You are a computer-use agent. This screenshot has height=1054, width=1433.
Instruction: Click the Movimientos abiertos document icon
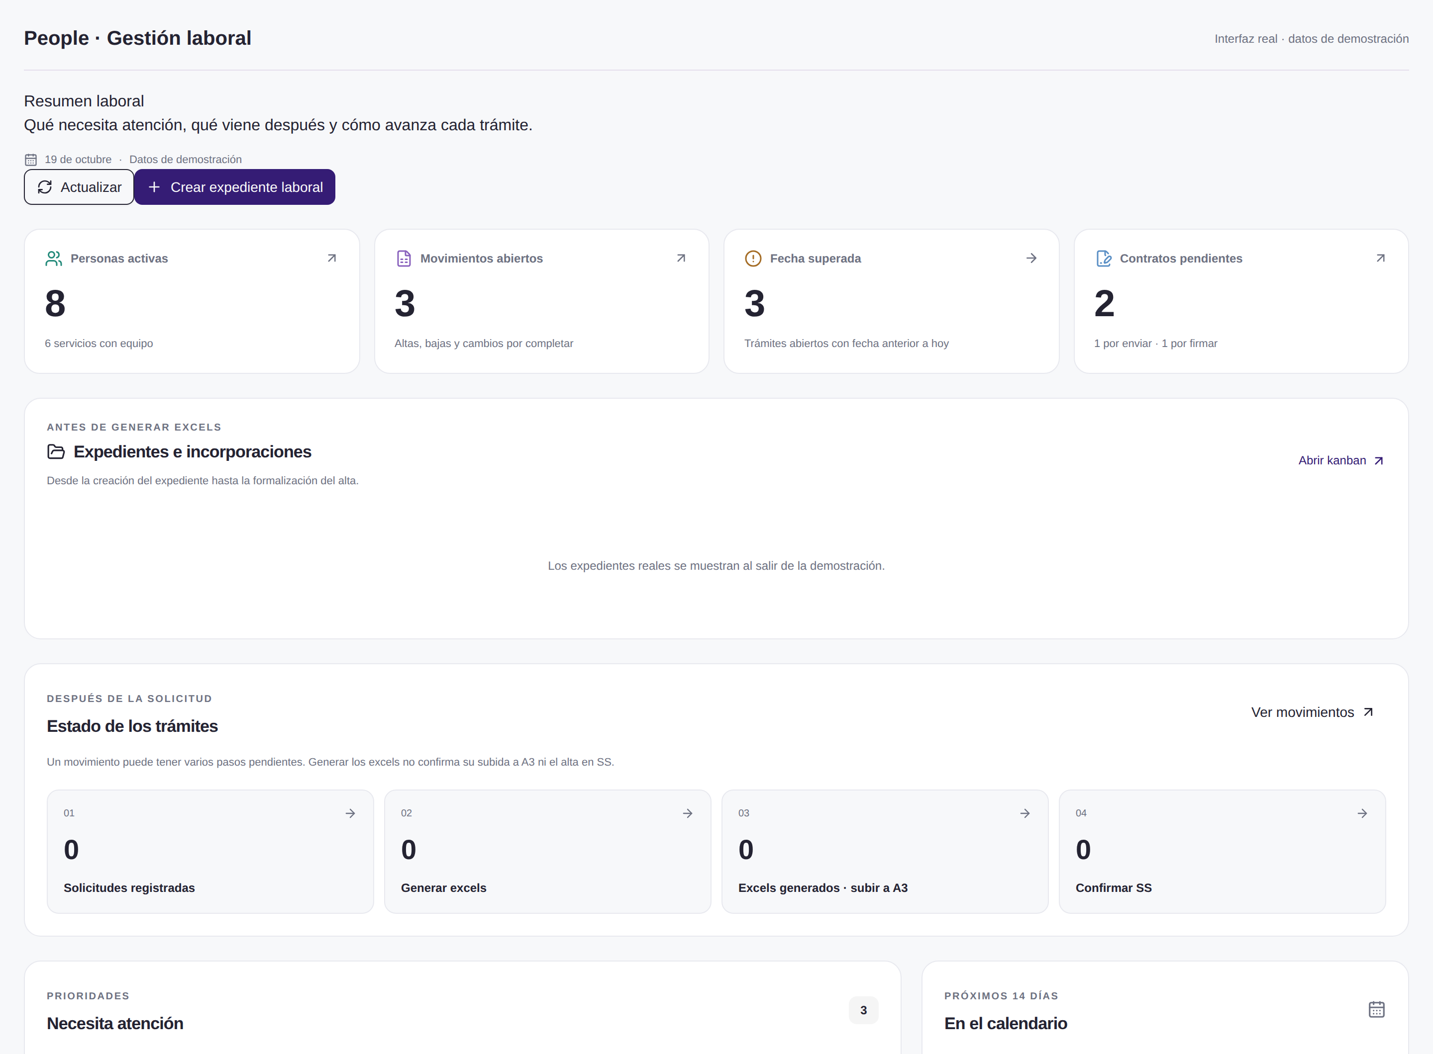pos(404,259)
